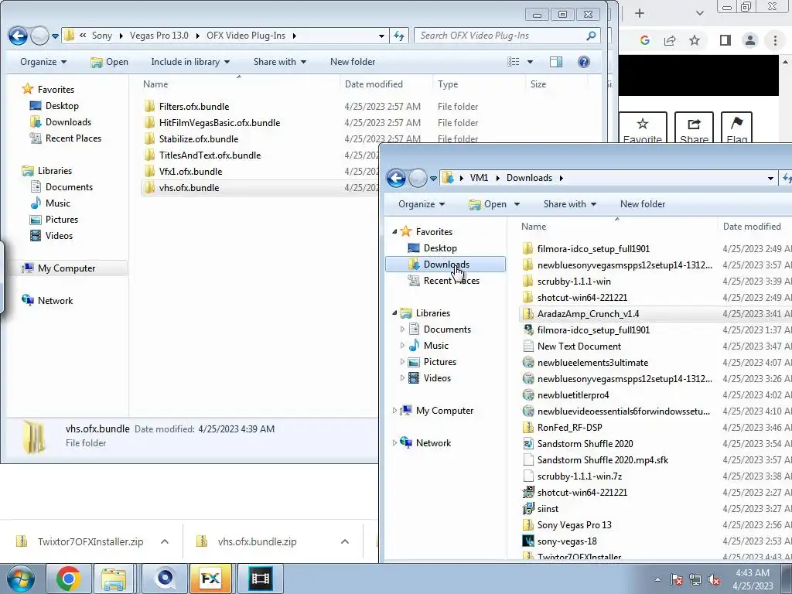Click search magnifier in OFX Plug-Ins window

591,36
